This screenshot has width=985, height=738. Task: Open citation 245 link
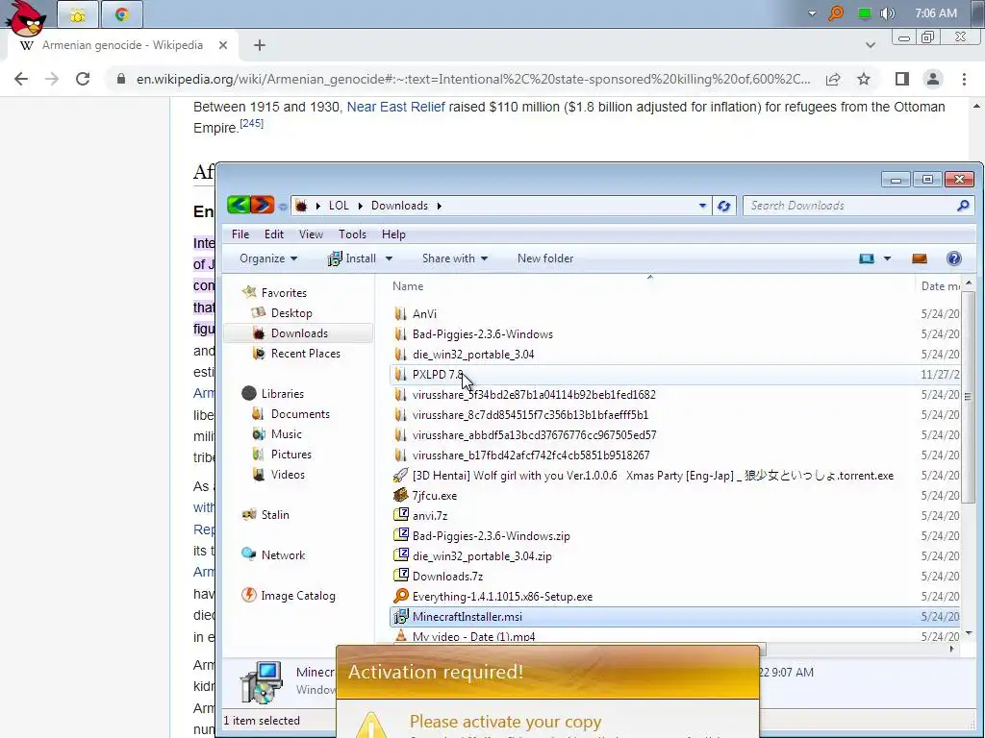click(x=251, y=123)
